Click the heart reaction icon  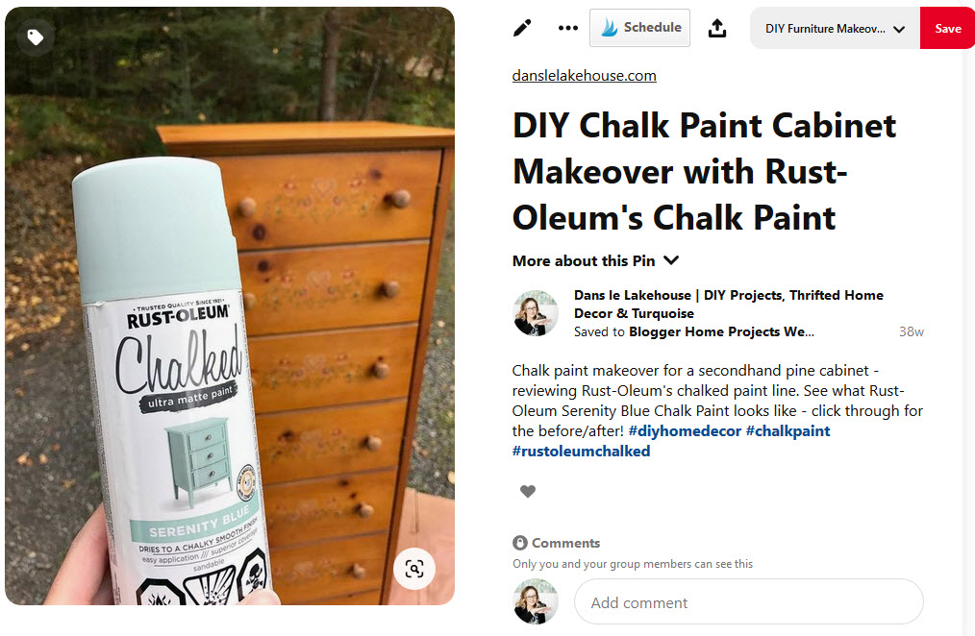528,491
